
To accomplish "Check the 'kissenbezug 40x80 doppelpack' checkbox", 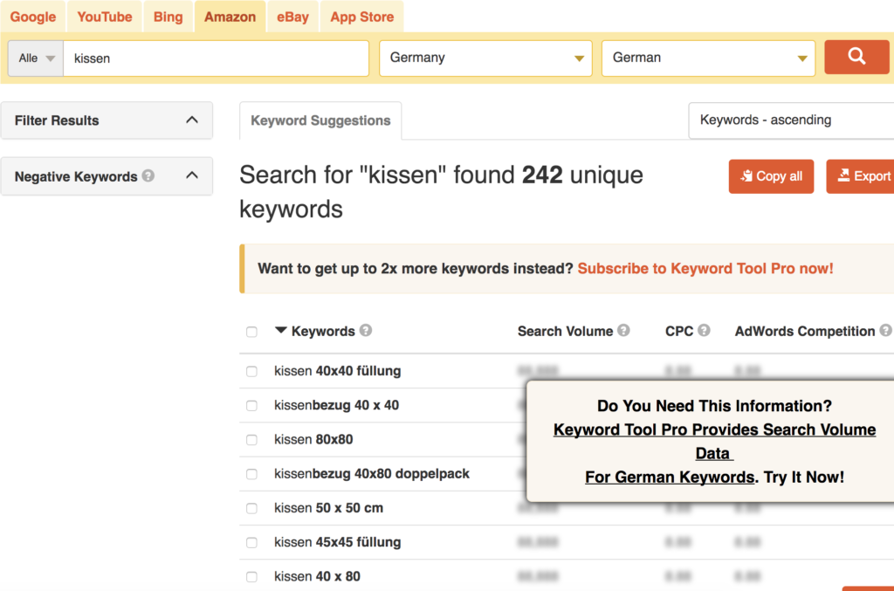I will pos(251,474).
